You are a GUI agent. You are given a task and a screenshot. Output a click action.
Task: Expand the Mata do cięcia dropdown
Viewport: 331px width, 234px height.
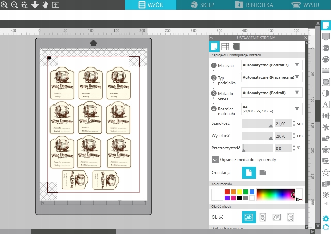click(x=272, y=93)
